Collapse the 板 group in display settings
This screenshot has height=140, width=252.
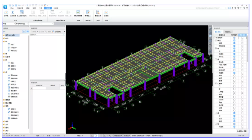216,124
